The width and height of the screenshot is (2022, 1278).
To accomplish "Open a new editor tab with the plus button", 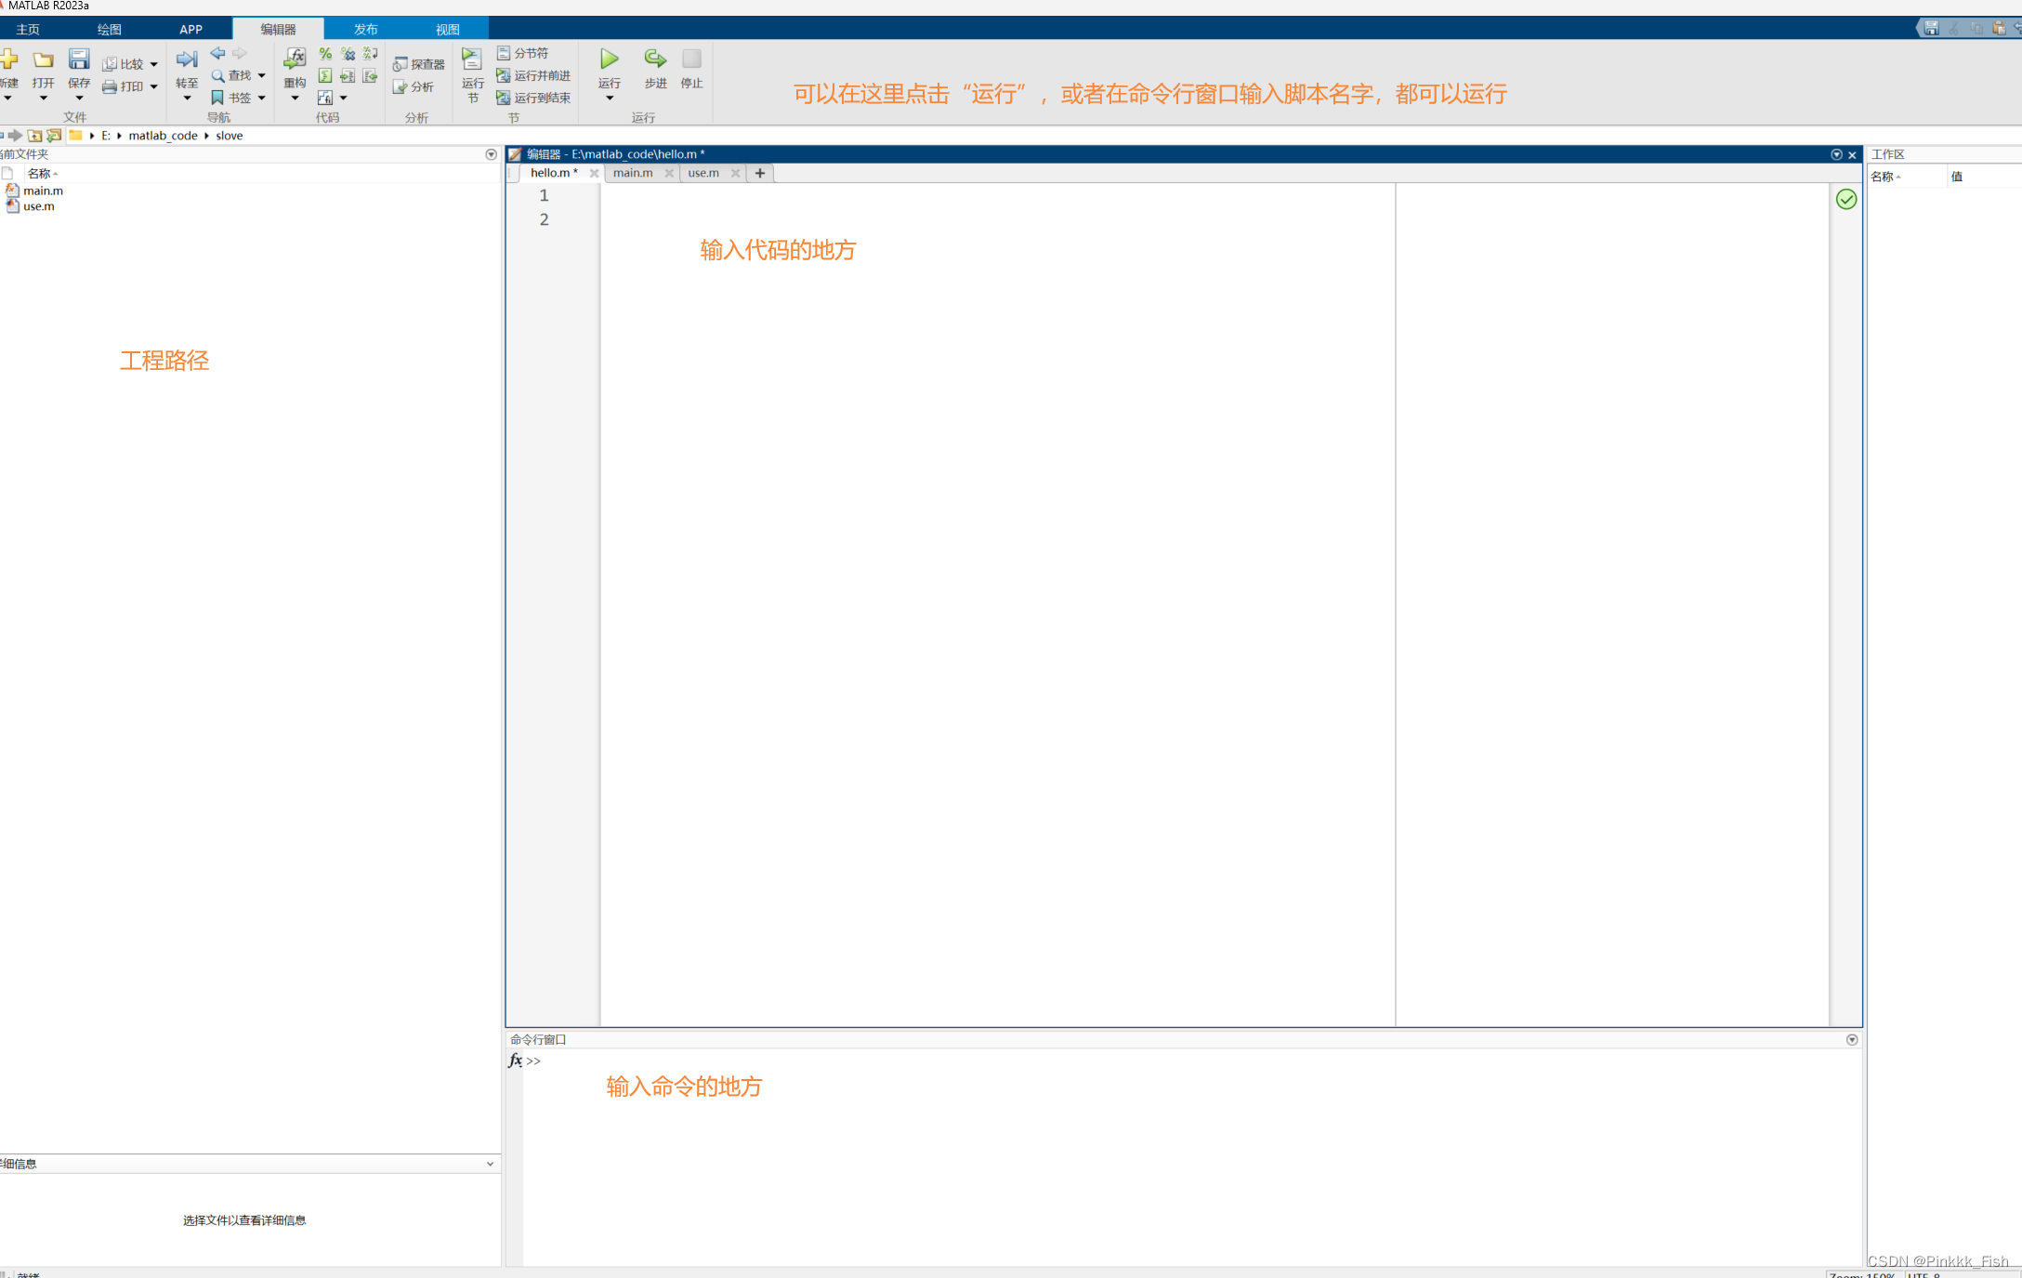I will (760, 173).
